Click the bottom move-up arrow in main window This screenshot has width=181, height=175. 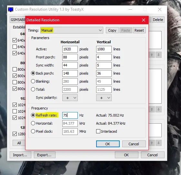click(x=152, y=143)
